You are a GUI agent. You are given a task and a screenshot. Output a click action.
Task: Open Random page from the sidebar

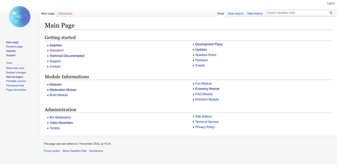(14, 47)
